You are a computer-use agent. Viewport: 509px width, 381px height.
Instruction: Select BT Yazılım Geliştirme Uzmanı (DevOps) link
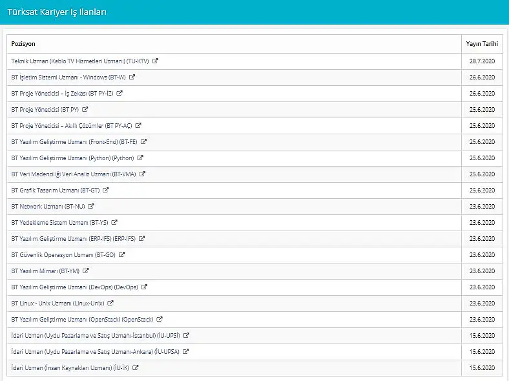pos(75,287)
